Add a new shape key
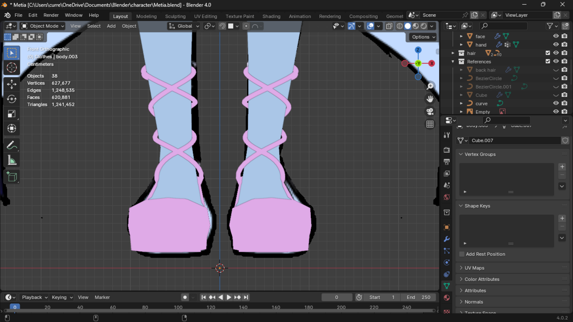 [562, 218]
